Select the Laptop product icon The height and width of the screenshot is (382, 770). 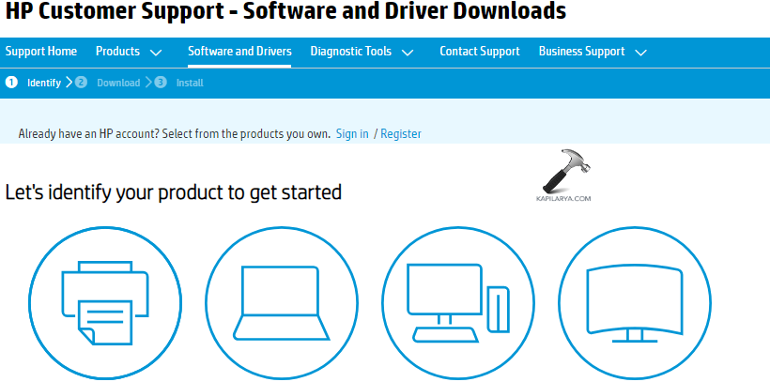(x=282, y=303)
